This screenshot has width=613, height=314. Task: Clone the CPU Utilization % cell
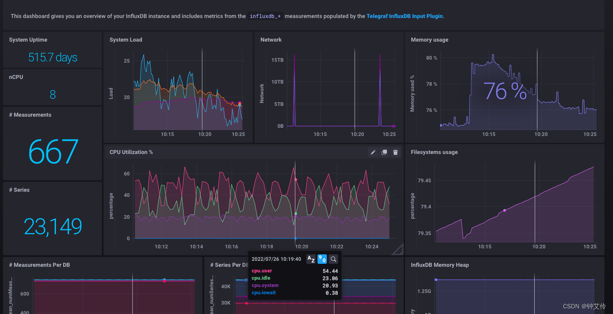tap(384, 152)
